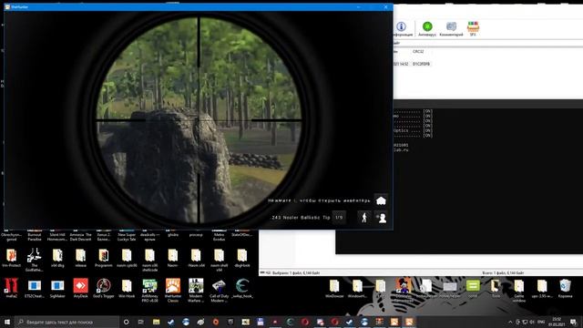
Task: Select the ammo count 1/9 indicator
Action: tap(339, 217)
